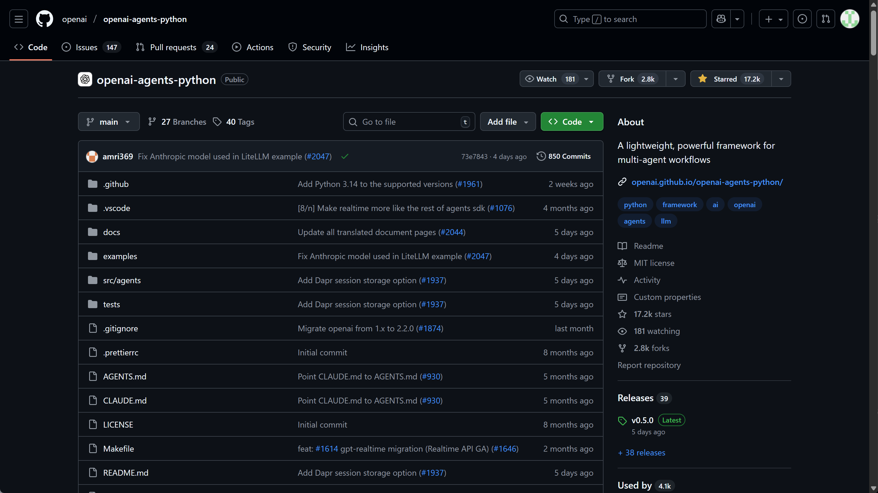Screen dimensions: 878x493
Task: Open the CLAUDE.md file
Action: (x=125, y=401)
